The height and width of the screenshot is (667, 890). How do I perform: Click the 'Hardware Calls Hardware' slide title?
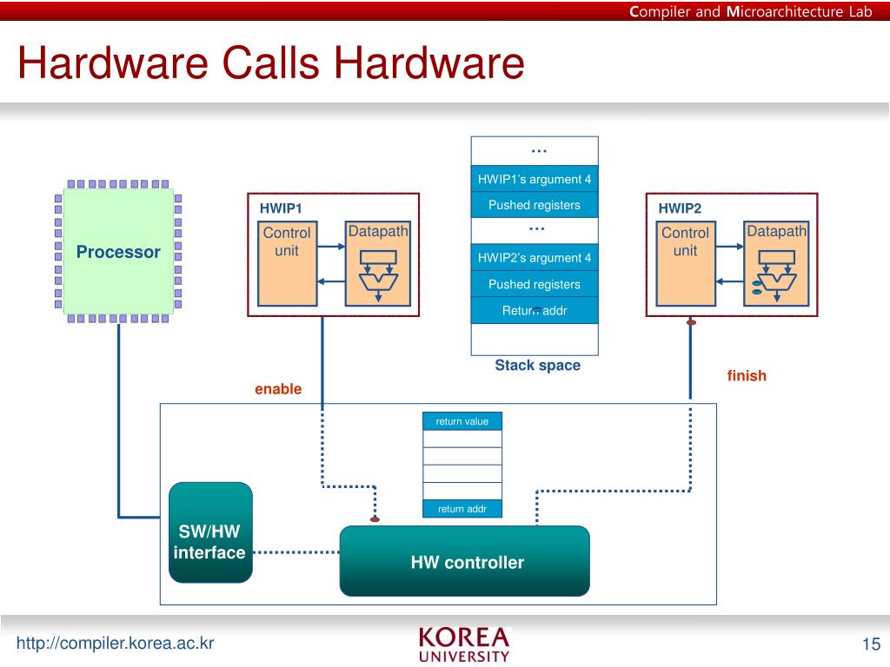271,63
